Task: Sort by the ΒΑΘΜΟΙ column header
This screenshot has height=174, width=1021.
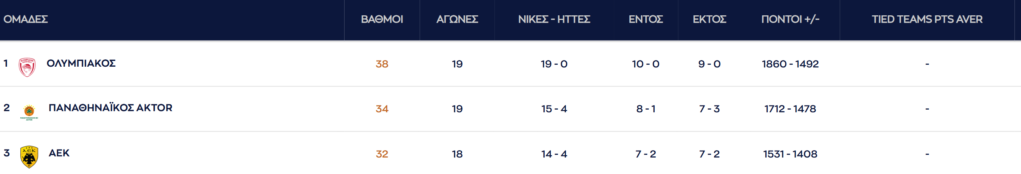Action: tap(382, 20)
